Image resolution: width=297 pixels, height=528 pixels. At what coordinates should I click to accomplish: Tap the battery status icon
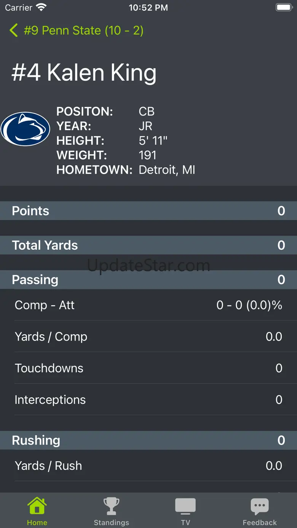tap(284, 7)
